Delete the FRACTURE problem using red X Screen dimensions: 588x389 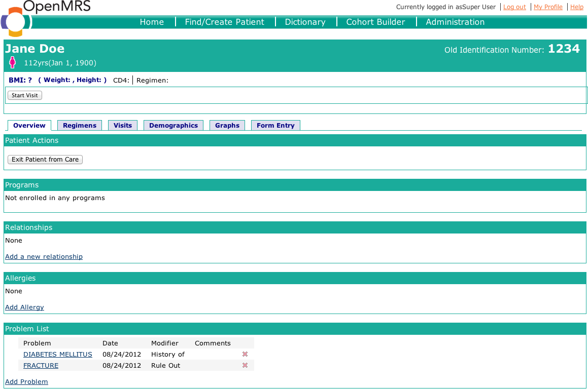245,366
